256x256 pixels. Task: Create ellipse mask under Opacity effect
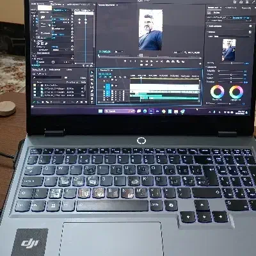pos(38,44)
